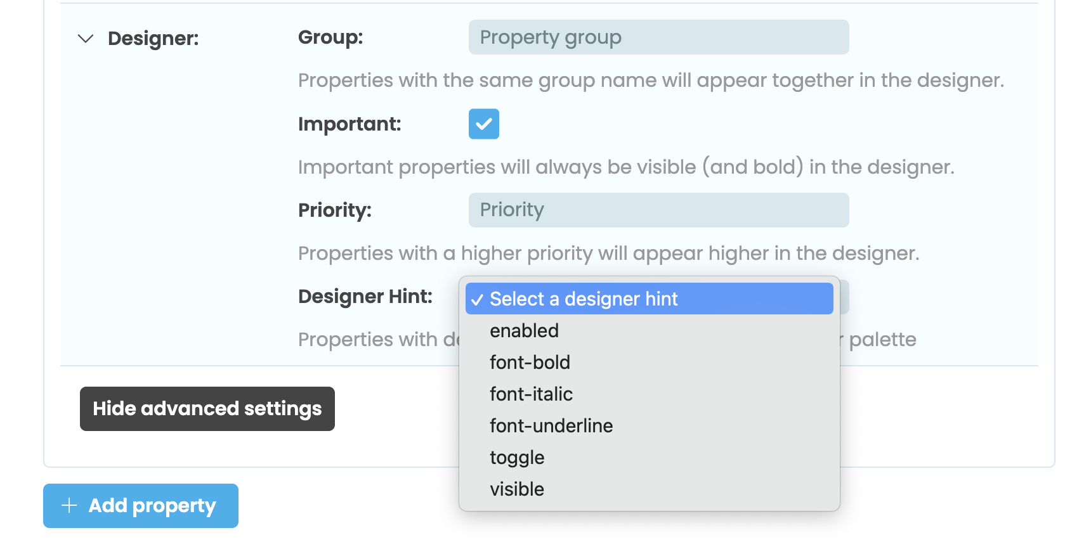Select enabled from the designer hint list

(524, 330)
